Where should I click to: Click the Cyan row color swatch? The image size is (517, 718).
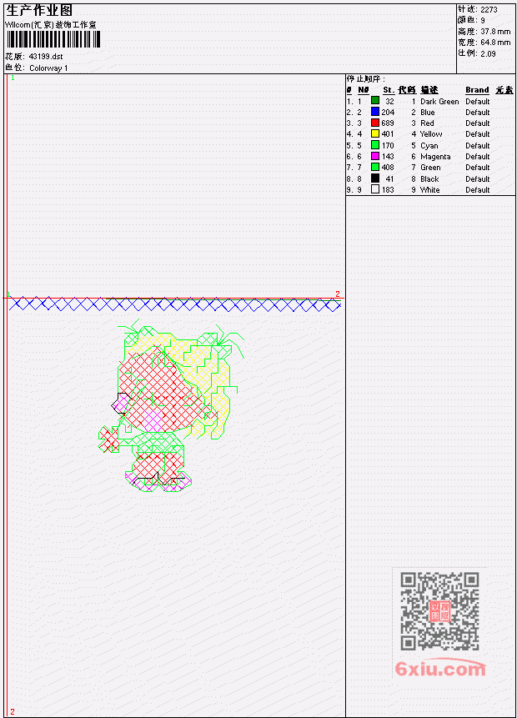(375, 145)
